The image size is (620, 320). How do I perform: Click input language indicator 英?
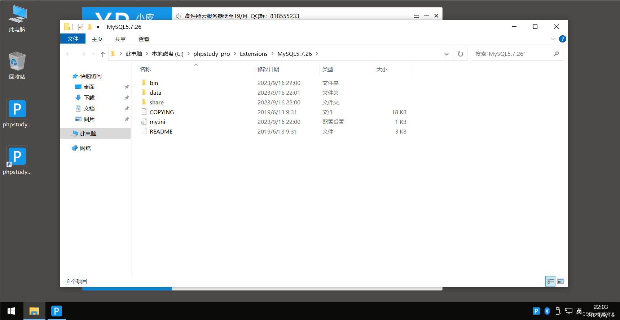coord(579,311)
